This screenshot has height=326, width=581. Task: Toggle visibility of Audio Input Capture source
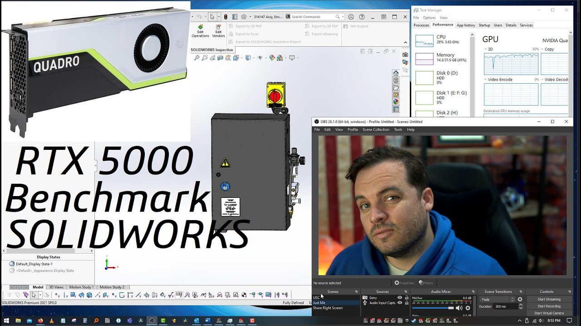tap(400, 303)
